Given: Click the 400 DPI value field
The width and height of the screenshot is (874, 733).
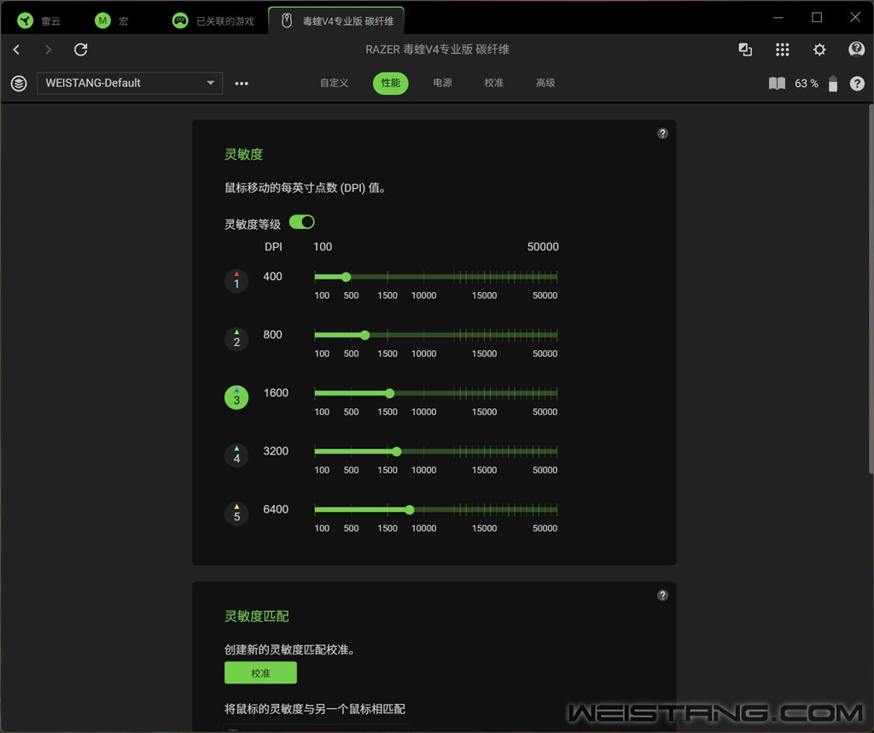Looking at the screenshot, I should coord(272,277).
